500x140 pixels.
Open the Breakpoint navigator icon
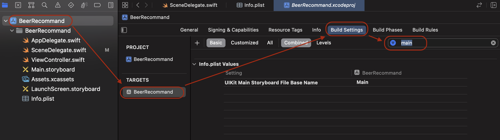tap(97, 5)
